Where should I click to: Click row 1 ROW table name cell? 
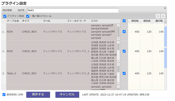14,32
